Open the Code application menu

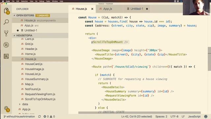[8, 1]
